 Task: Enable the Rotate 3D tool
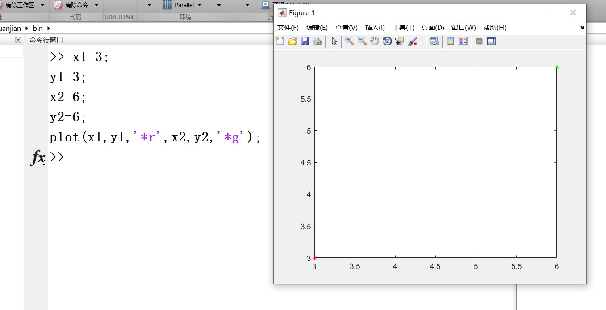[x=387, y=41]
